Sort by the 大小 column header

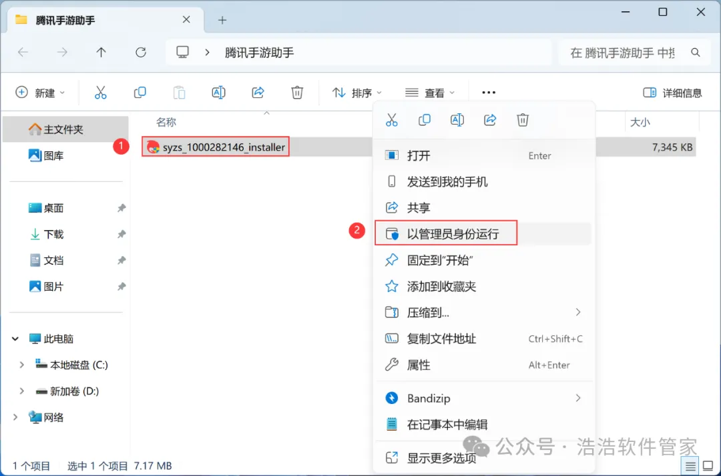point(640,122)
